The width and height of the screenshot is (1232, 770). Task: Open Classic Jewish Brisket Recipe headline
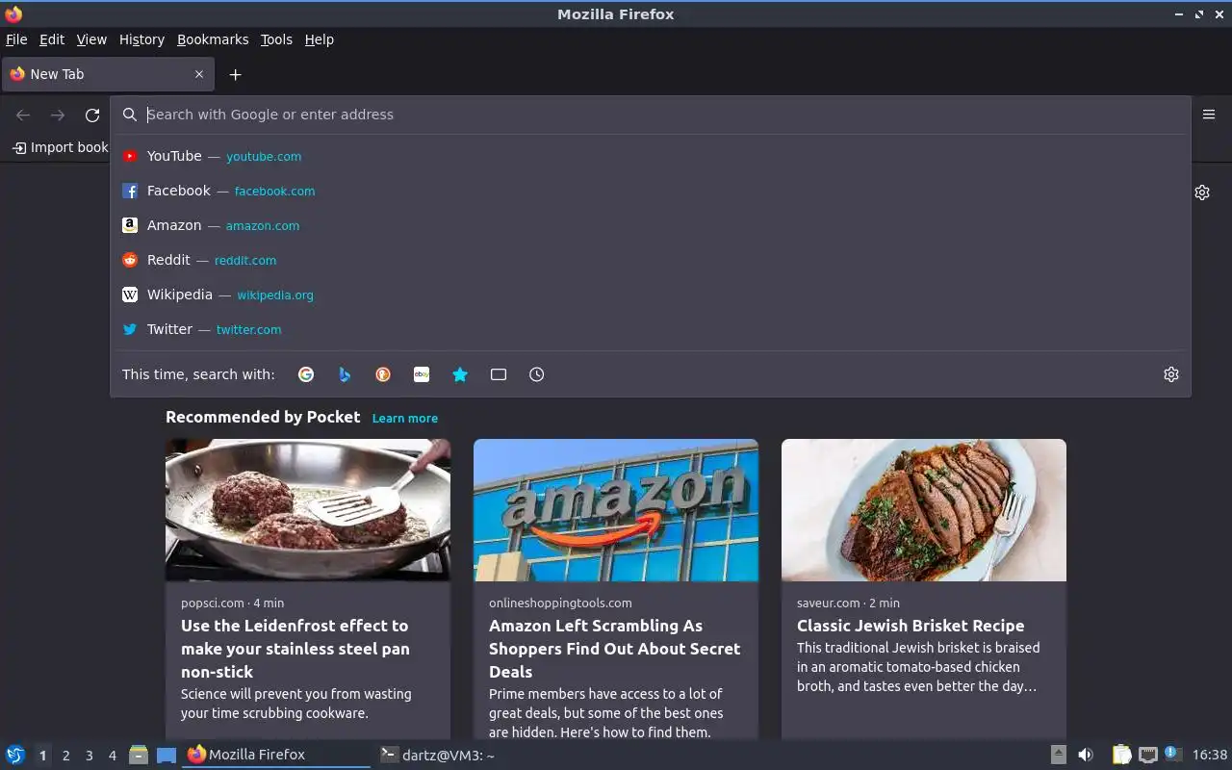click(x=911, y=626)
